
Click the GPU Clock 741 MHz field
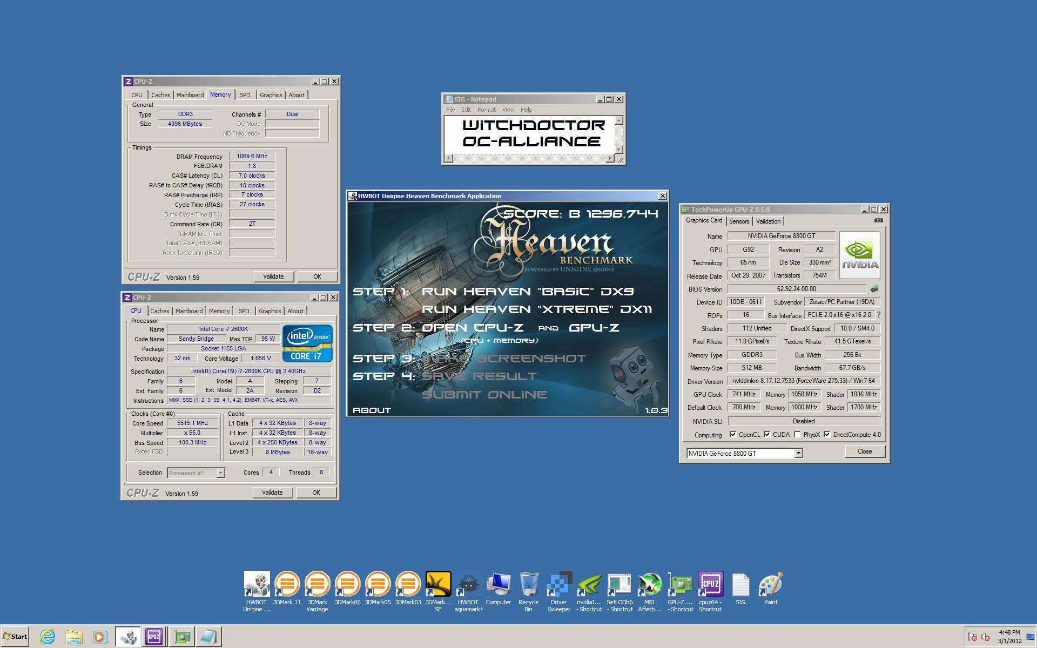pyautogui.click(x=744, y=394)
